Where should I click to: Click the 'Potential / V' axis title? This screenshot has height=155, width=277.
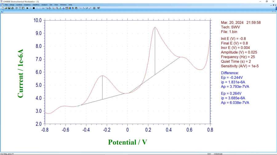pyautogui.click(x=127, y=142)
